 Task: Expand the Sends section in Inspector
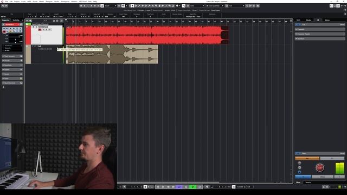pyautogui.click(x=12, y=74)
